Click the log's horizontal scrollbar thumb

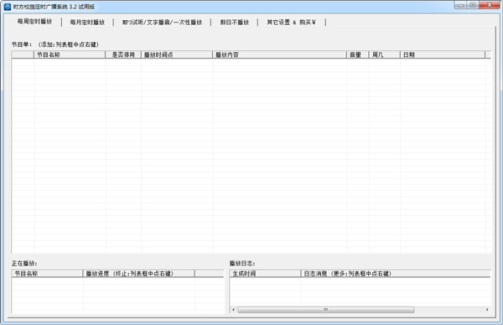325,310
